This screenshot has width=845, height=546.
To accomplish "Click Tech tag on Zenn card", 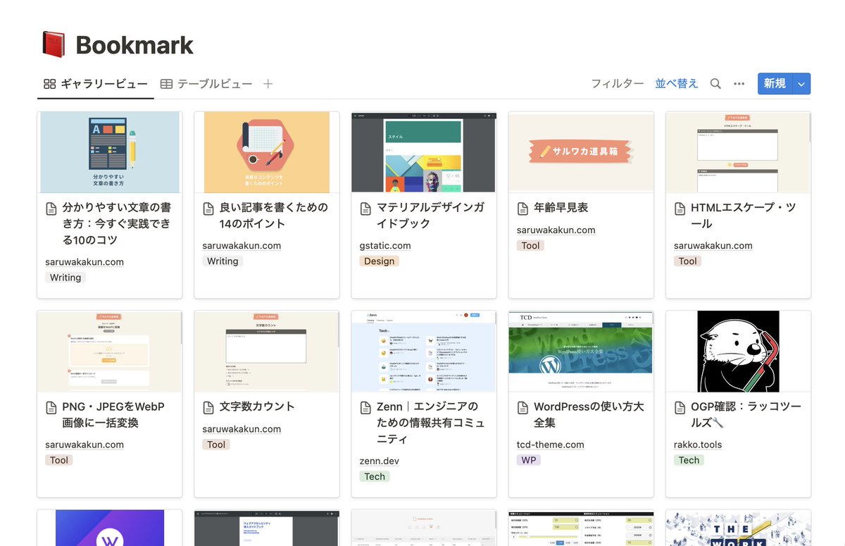I will [x=375, y=476].
